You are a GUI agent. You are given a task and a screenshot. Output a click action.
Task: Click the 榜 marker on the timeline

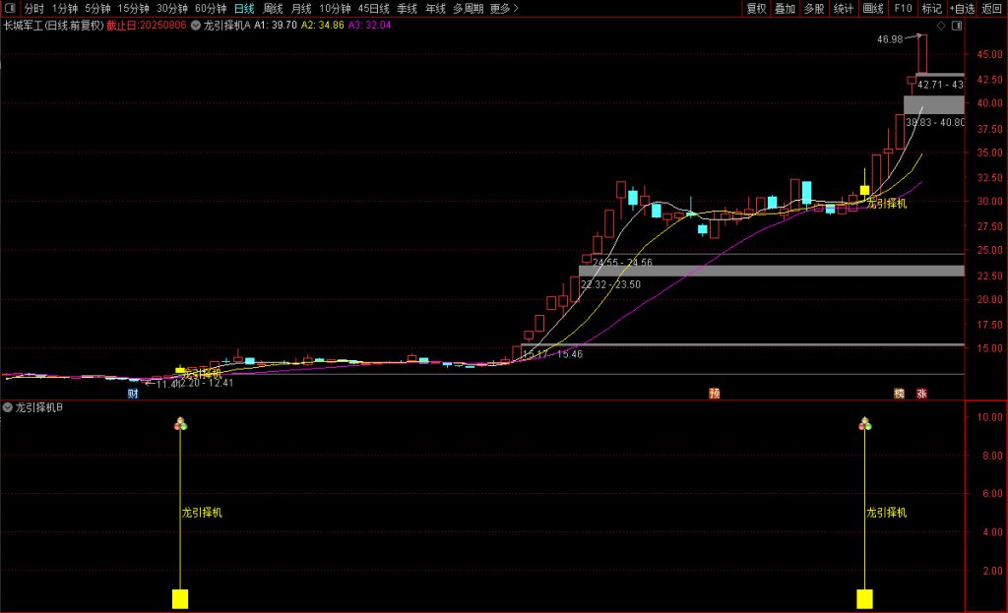coord(899,394)
